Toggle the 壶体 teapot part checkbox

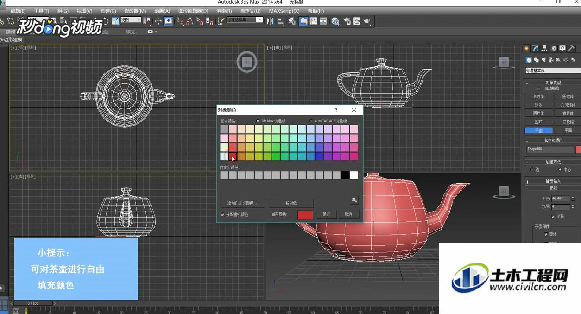546,234
